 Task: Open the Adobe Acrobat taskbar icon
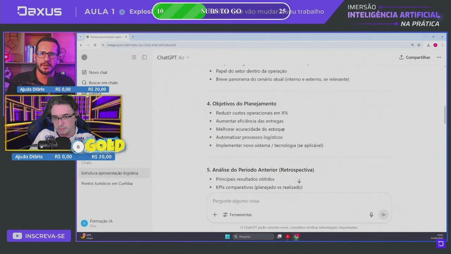288,237
